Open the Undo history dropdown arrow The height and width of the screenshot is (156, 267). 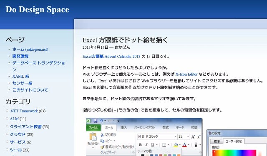105,121
